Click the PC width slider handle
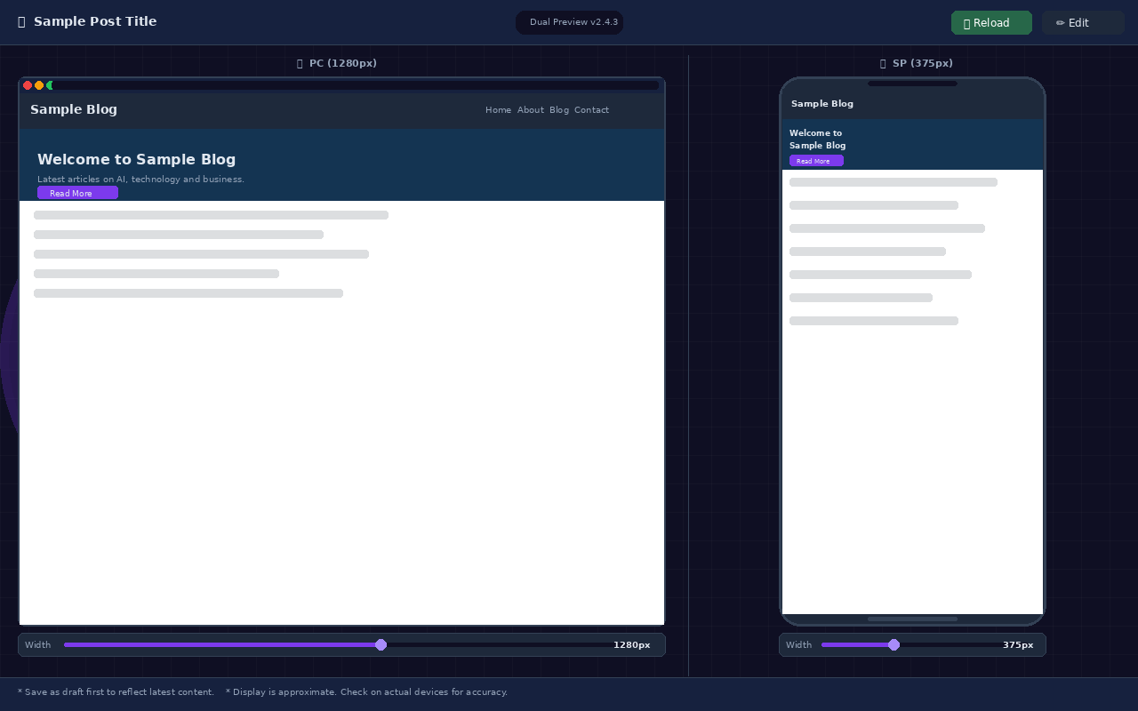This screenshot has width=1138, height=711. (381, 644)
